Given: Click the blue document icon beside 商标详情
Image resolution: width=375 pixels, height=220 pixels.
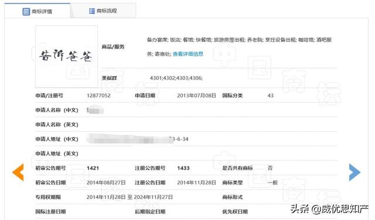Looking at the screenshot, I should tap(26, 12).
